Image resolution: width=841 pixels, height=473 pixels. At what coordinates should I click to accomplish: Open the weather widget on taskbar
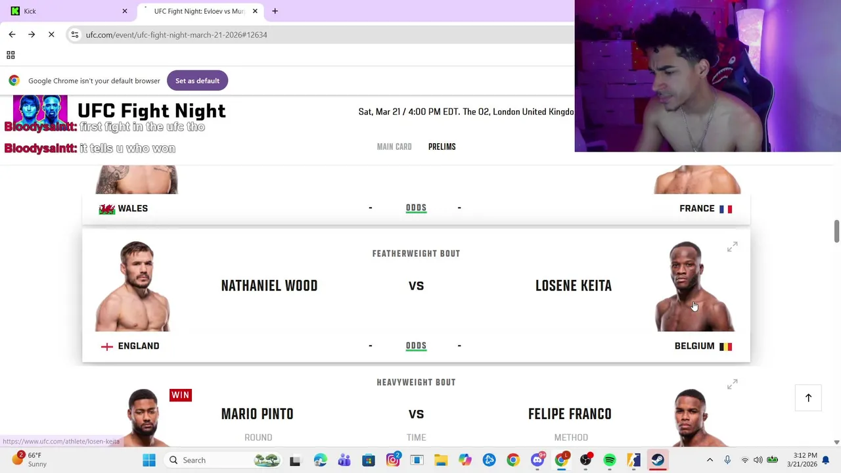29,460
